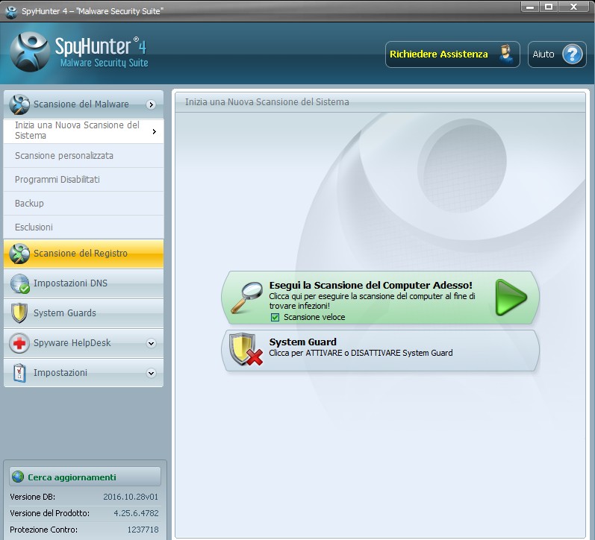Viewport: 595px width, 540px height.
Task: Click the Scansione del Malware magnifier icon
Action: point(19,104)
